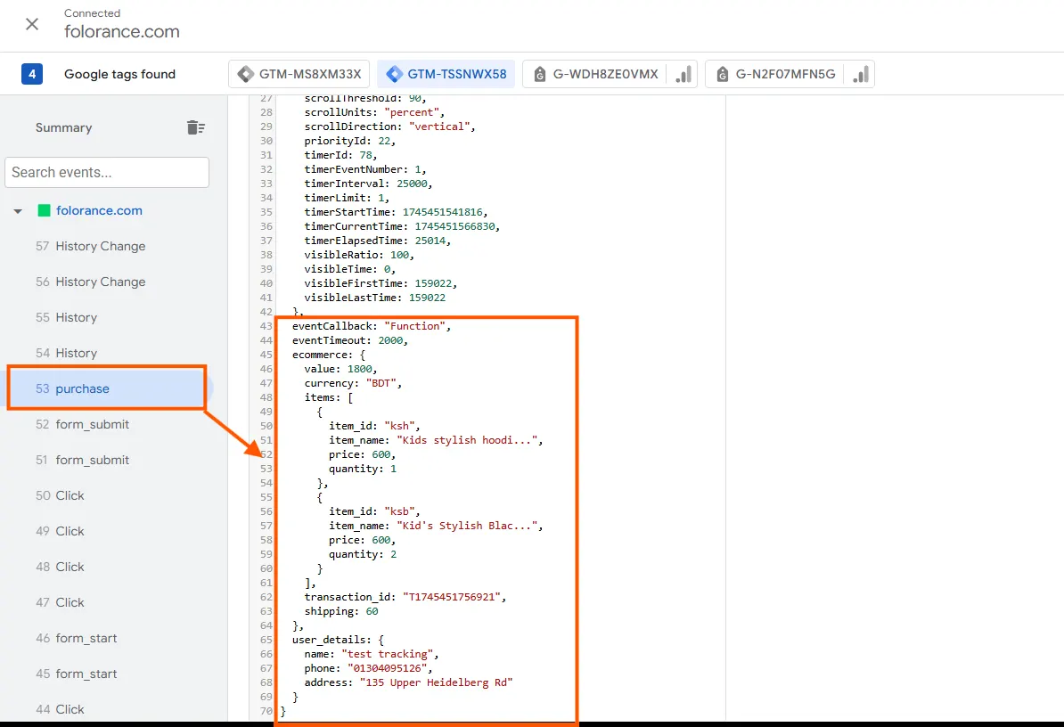Open the G-N2F07MFN5G tag tab
Screen dimensions: 1064x727
pos(777,74)
